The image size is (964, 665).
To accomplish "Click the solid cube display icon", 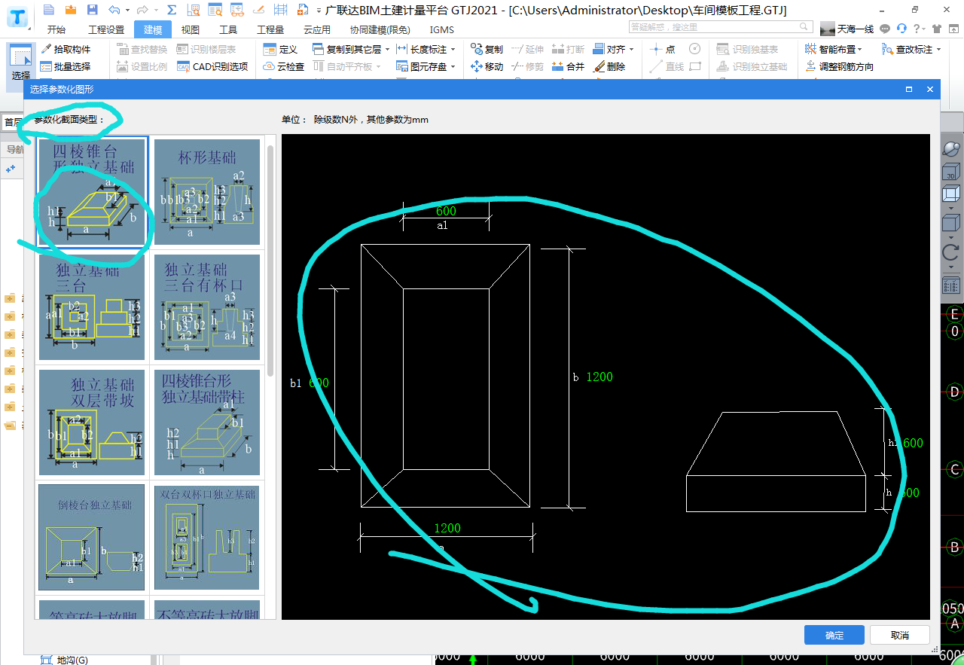I will pos(950,224).
